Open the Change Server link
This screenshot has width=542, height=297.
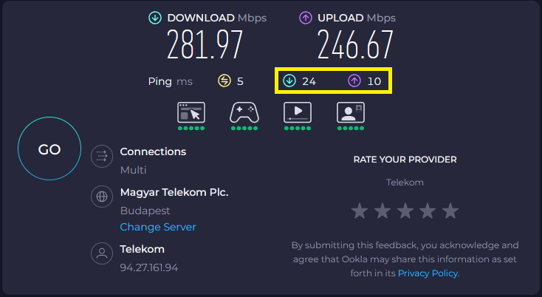(158, 227)
